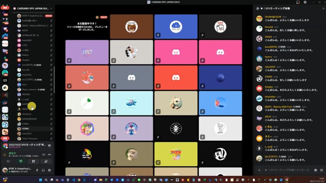
Task: Toggle screen share button in voice panel
Action: point(21,162)
